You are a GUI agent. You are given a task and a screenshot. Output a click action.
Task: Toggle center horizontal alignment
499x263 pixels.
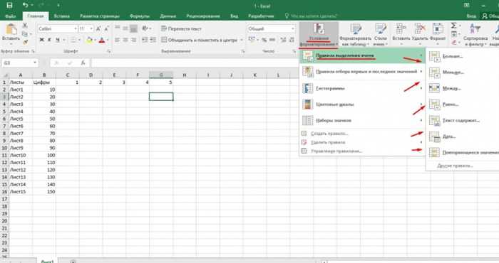click(x=125, y=40)
